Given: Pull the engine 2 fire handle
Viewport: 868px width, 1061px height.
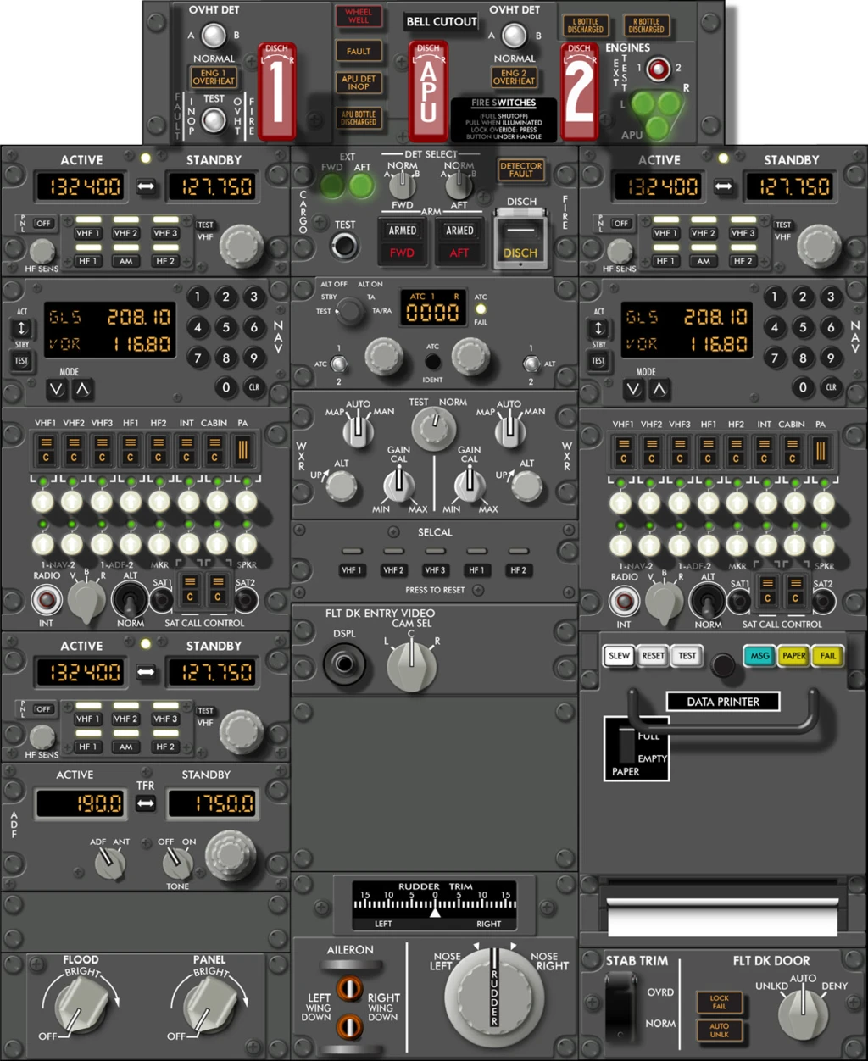Looking at the screenshot, I should (x=580, y=92).
